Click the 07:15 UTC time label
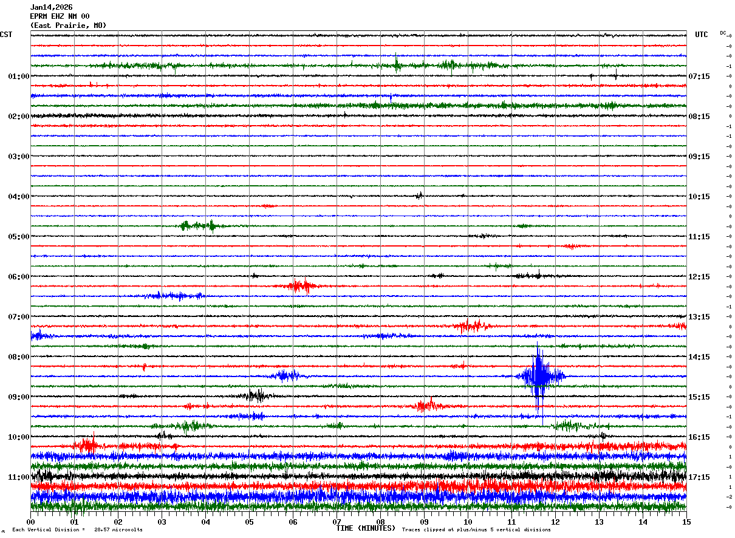 point(699,77)
